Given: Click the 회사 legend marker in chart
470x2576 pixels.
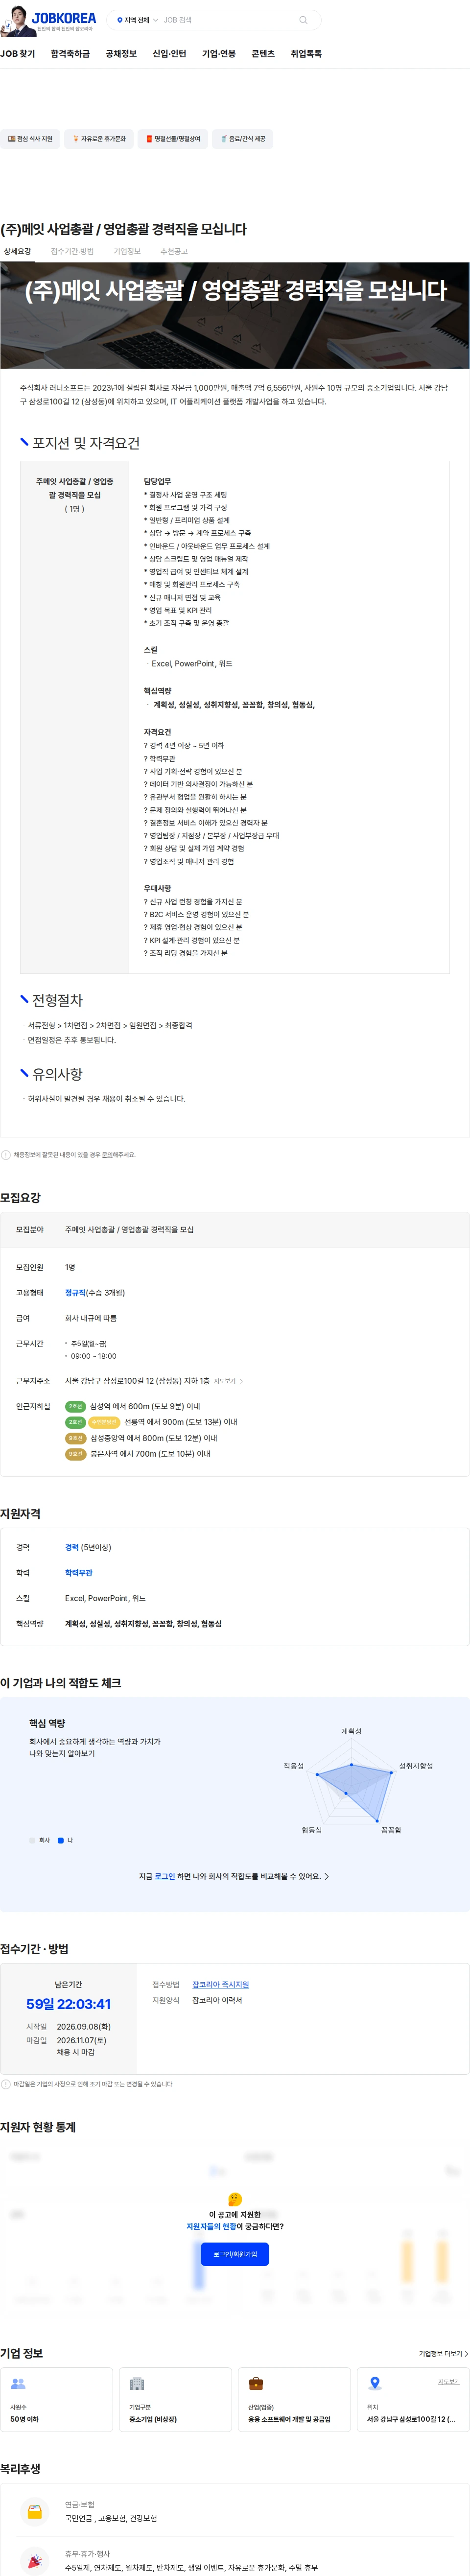Looking at the screenshot, I should 32,1840.
